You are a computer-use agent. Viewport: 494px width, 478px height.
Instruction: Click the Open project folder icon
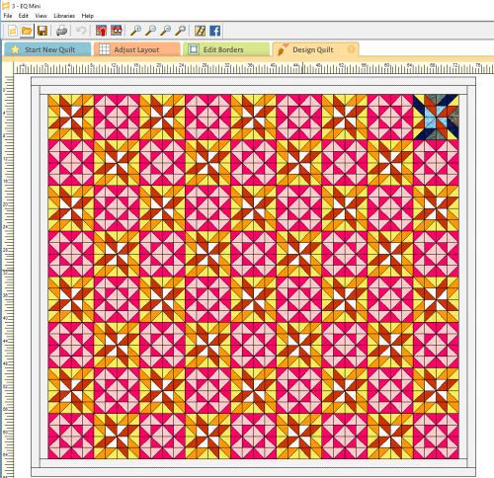27,31
